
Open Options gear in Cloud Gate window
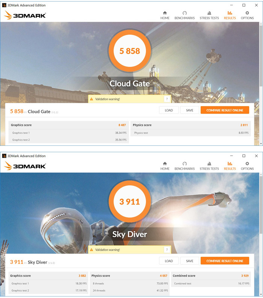[x=247, y=13]
